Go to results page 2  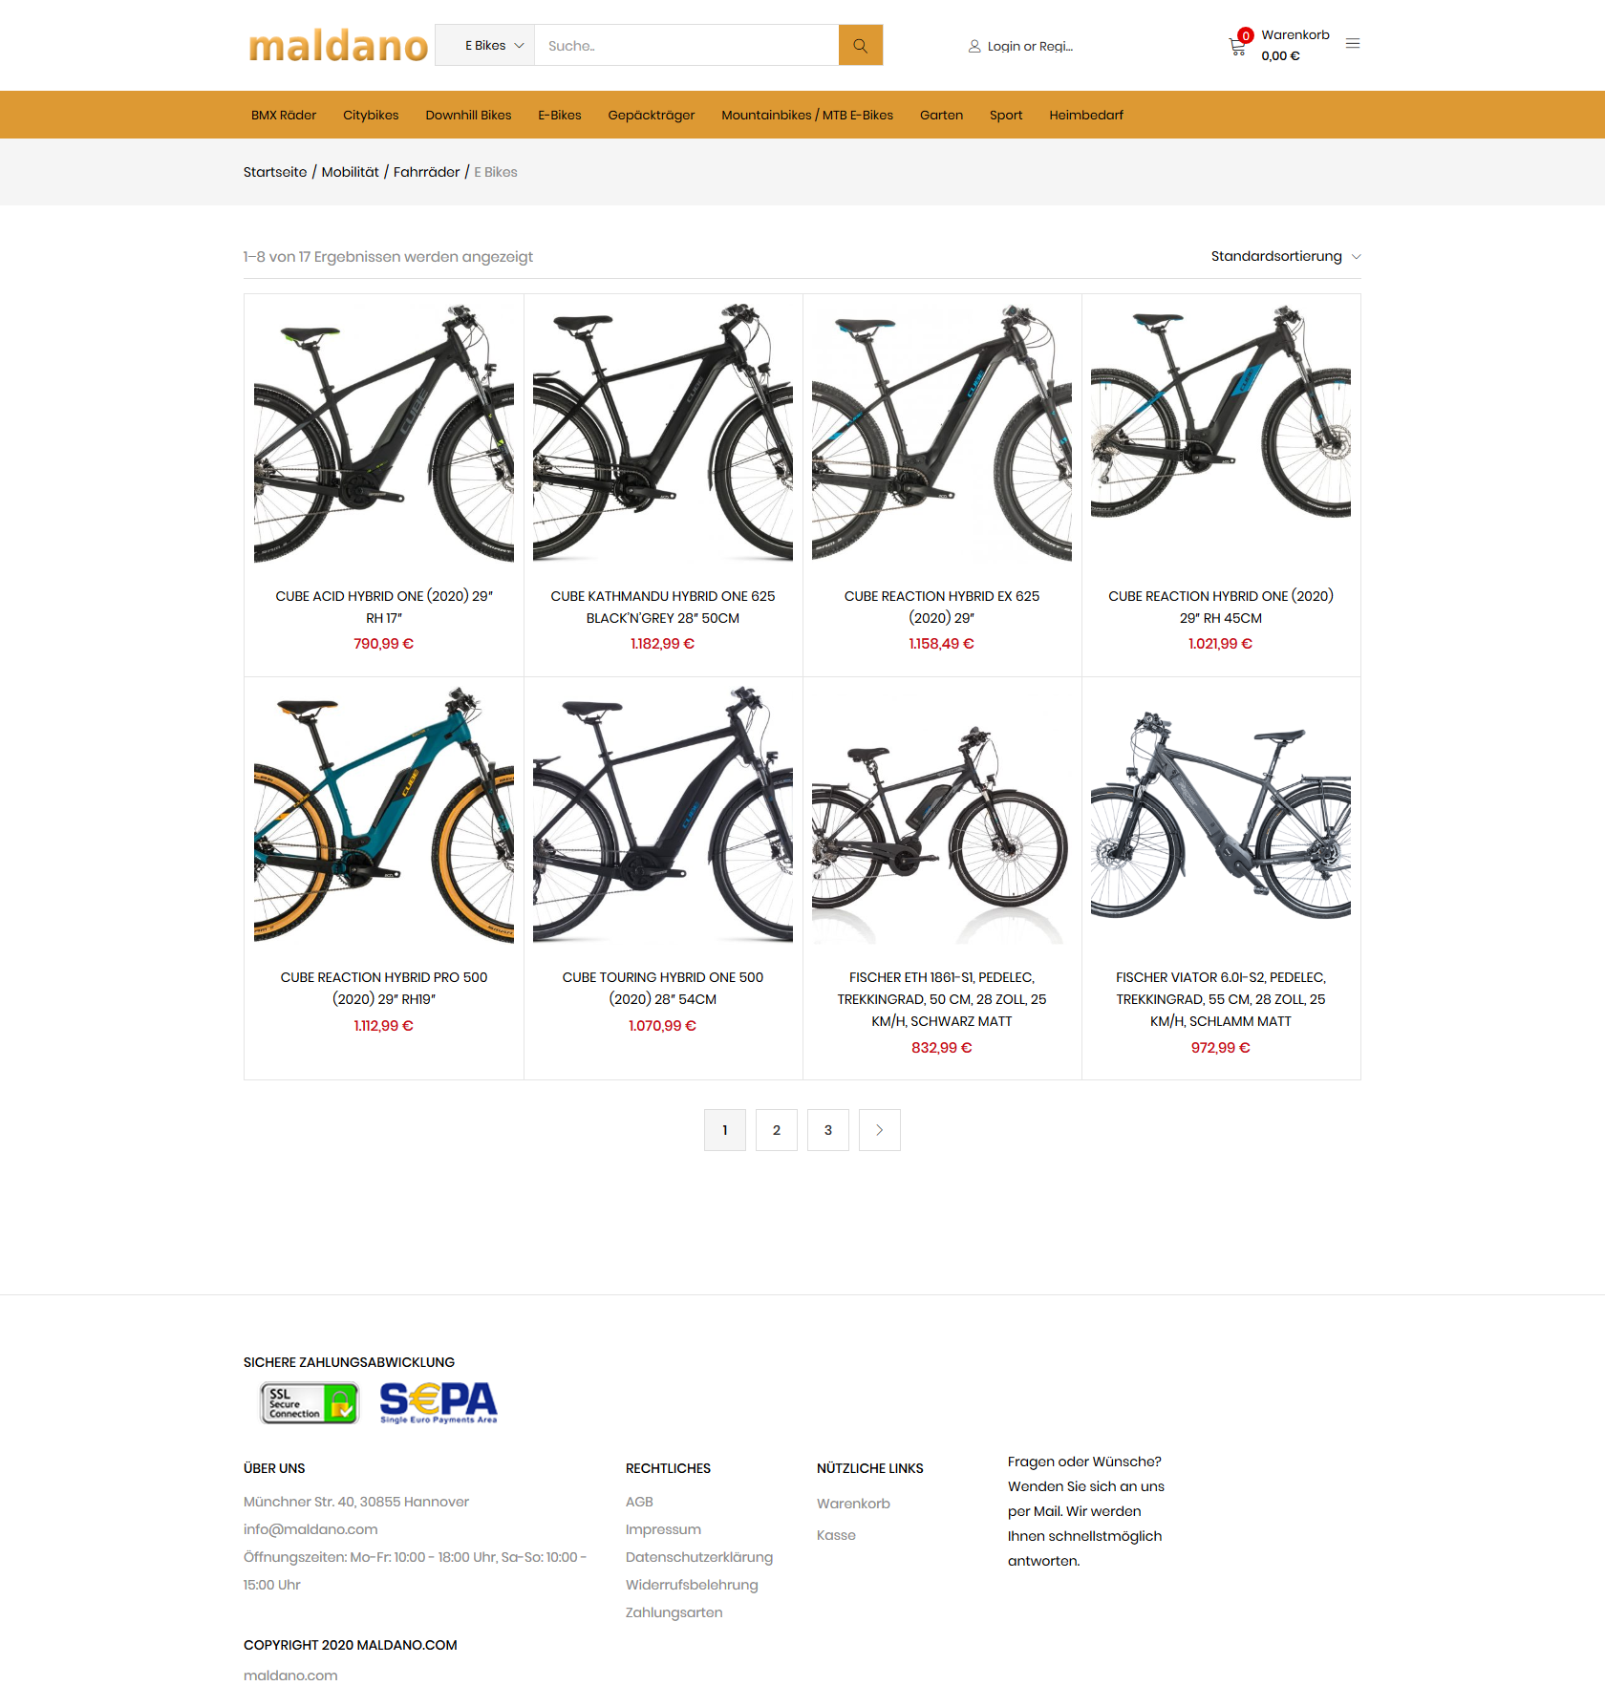(x=777, y=1130)
